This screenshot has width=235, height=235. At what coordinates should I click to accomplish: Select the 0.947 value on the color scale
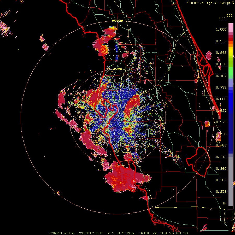coord(221,41)
